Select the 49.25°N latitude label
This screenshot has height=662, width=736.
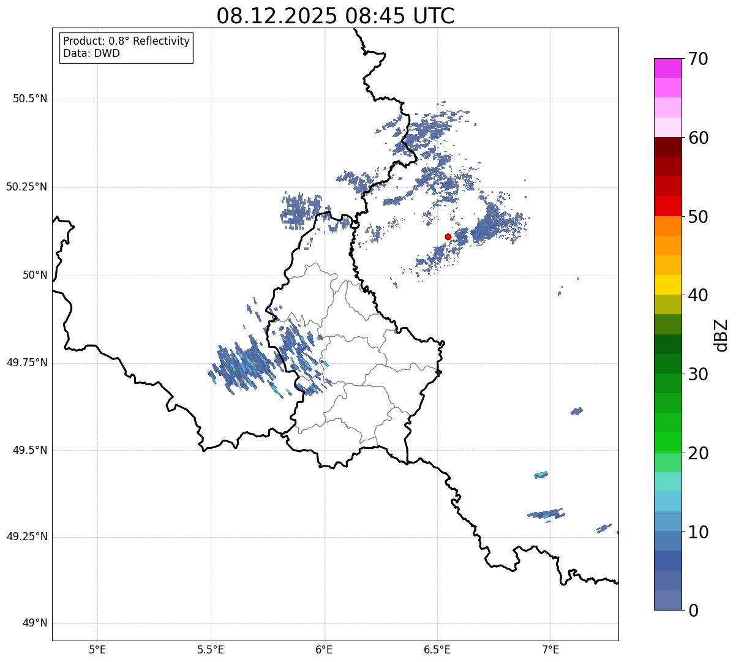(26, 536)
